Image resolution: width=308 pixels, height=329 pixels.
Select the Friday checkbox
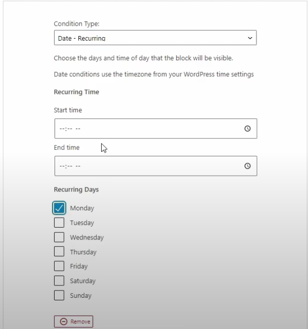point(59,266)
